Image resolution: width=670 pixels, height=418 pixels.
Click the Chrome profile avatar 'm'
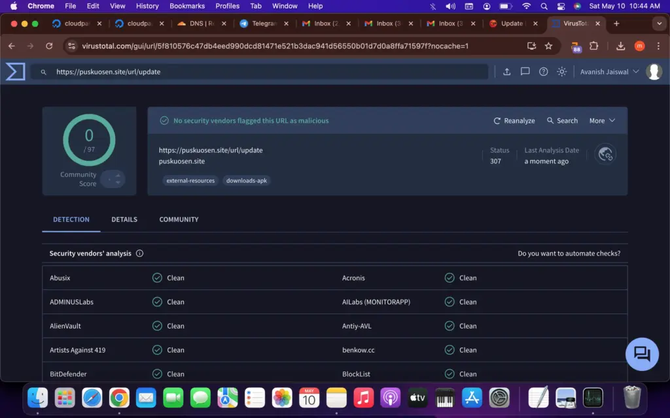(x=640, y=46)
